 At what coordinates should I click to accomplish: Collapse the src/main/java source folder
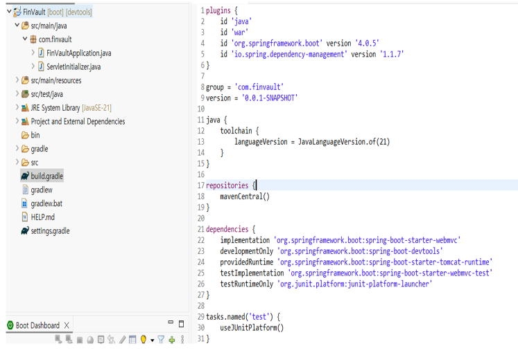click(x=17, y=25)
